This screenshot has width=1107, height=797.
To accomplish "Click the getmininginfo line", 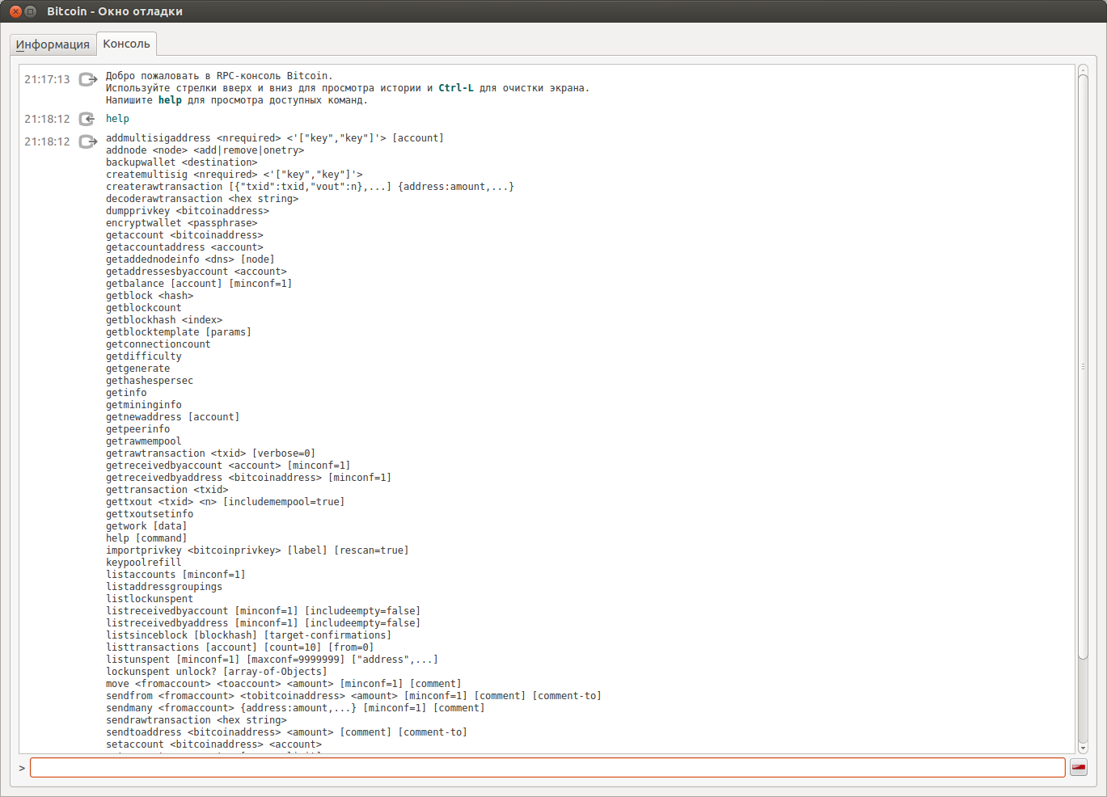I will point(144,405).
